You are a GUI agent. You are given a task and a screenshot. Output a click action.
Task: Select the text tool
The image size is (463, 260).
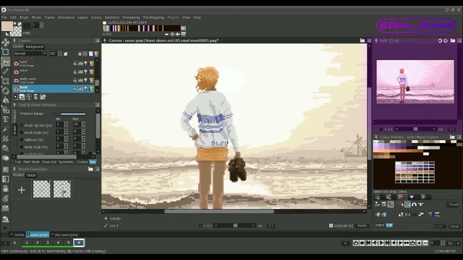click(5, 120)
